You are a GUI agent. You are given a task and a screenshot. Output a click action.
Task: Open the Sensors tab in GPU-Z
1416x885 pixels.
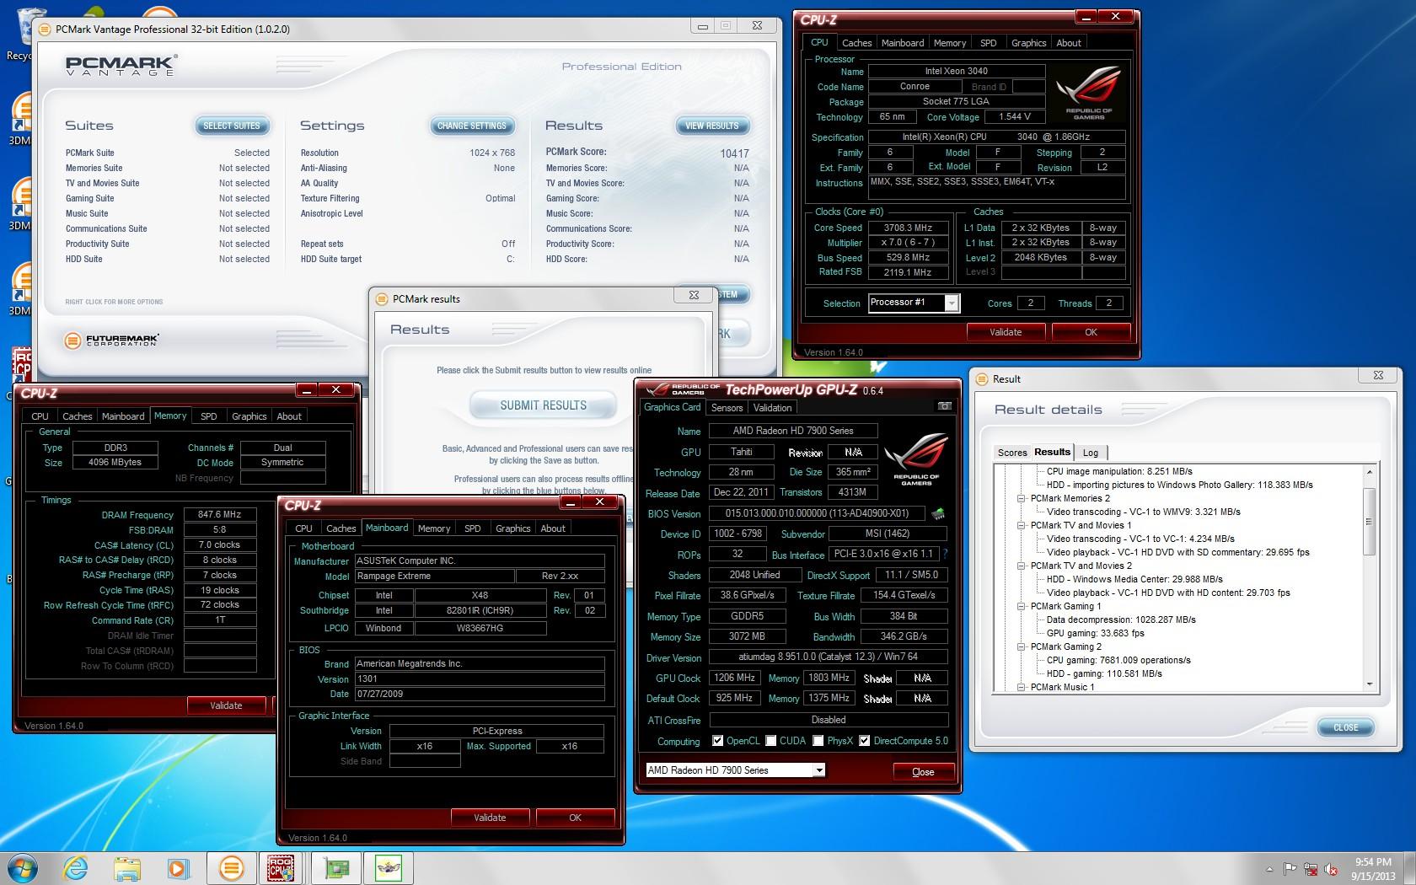(x=727, y=408)
